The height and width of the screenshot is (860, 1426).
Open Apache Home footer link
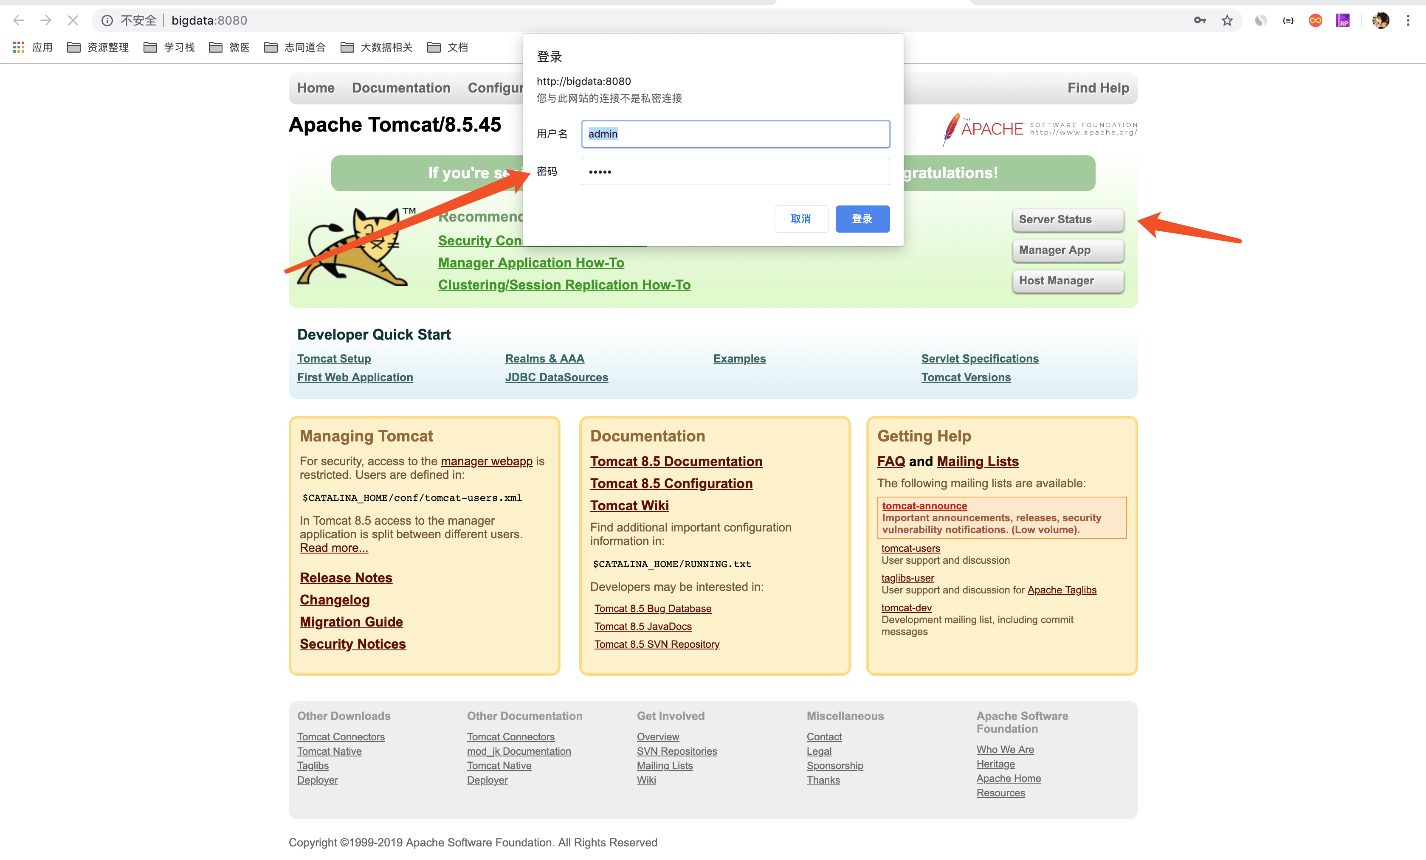click(1009, 778)
